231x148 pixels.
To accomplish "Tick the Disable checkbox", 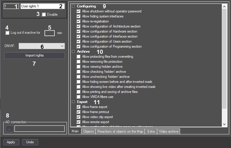I will click(x=44, y=15).
